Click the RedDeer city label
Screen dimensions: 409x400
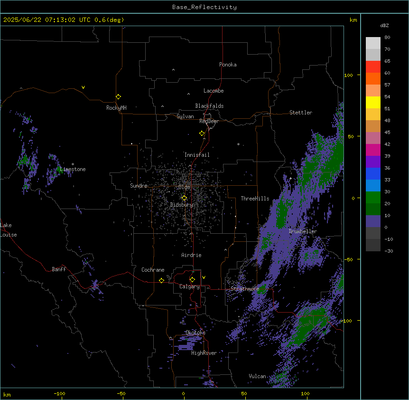click(x=209, y=121)
